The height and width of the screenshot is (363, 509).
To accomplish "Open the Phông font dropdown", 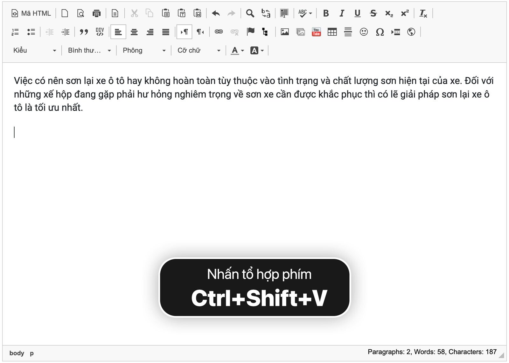I will [144, 50].
